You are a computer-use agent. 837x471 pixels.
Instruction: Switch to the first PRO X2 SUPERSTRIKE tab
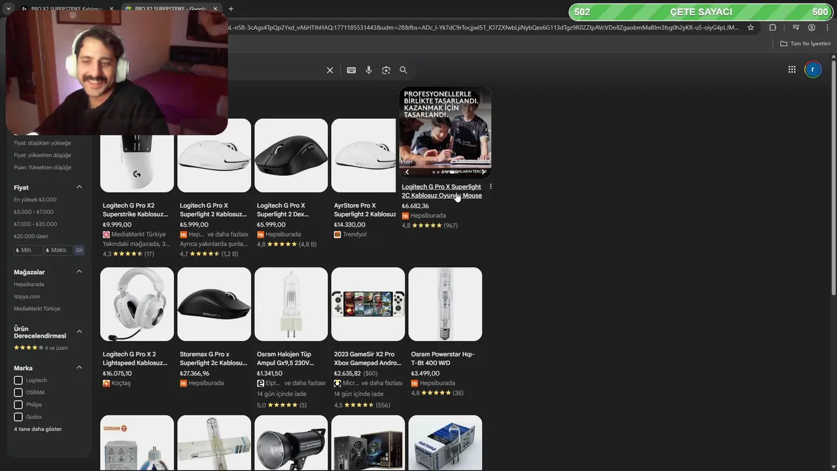(65, 9)
